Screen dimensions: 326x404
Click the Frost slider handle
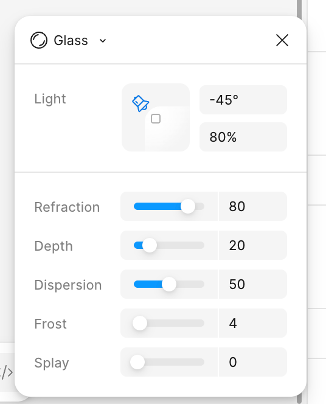[x=140, y=323]
